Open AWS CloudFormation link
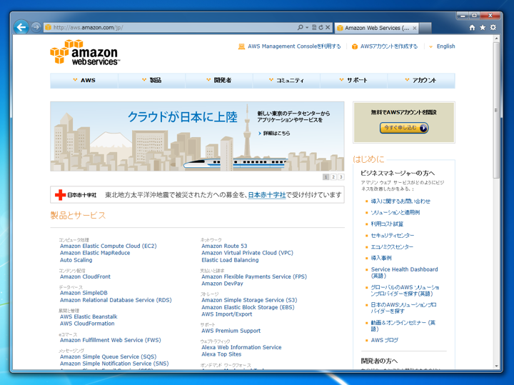Viewport: 514px width, 385px height. click(x=87, y=324)
